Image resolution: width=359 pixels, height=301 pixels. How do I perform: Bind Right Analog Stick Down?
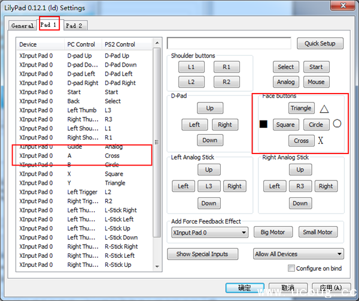click(x=300, y=203)
